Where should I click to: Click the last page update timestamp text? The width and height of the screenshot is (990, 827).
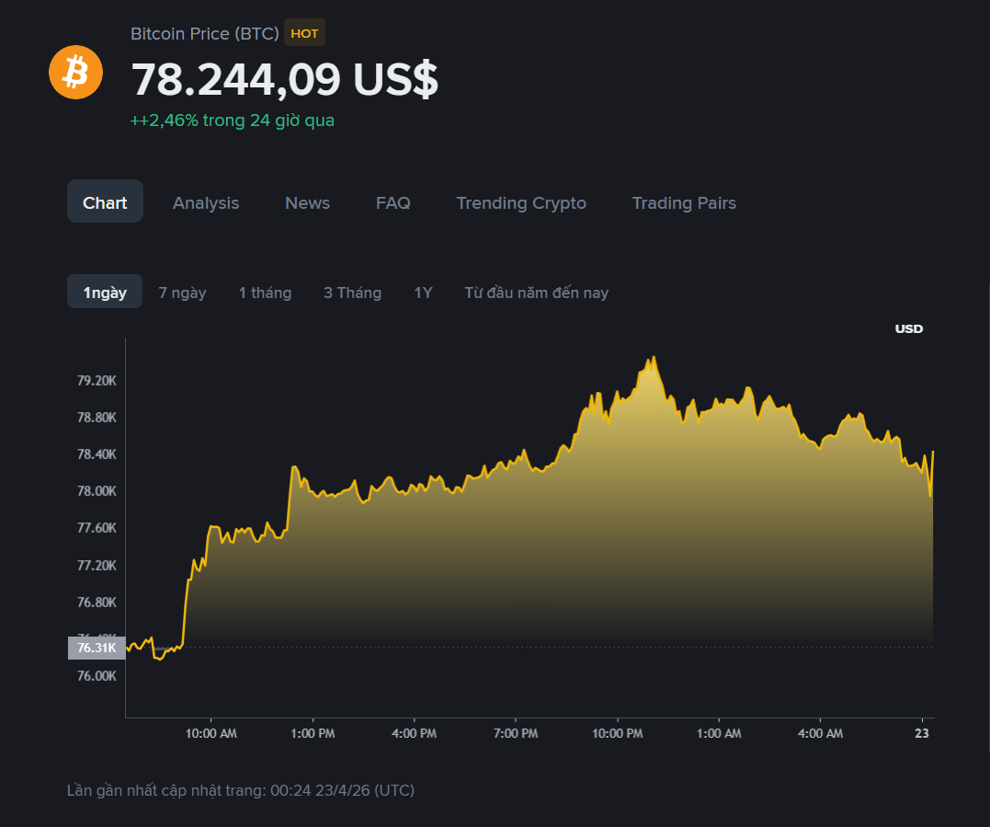pyautogui.click(x=241, y=790)
